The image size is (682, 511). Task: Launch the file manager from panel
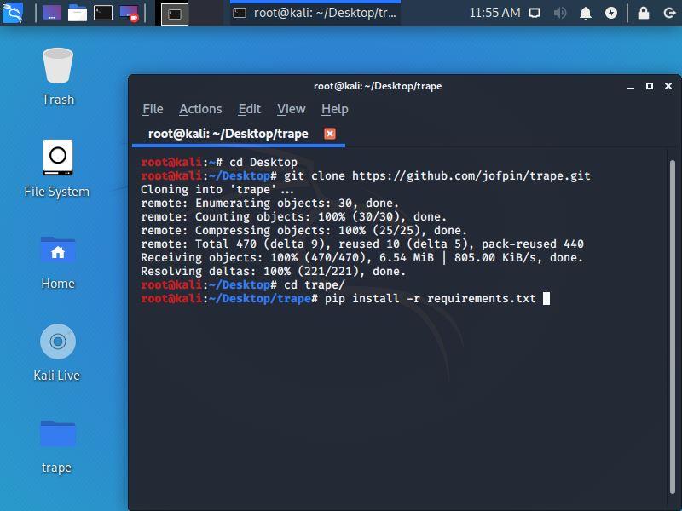pyautogui.click(x=78, y=13)
